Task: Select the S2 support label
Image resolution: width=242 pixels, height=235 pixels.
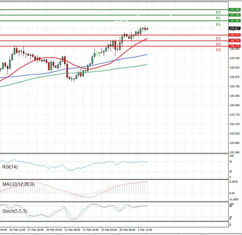Action: 218,44
